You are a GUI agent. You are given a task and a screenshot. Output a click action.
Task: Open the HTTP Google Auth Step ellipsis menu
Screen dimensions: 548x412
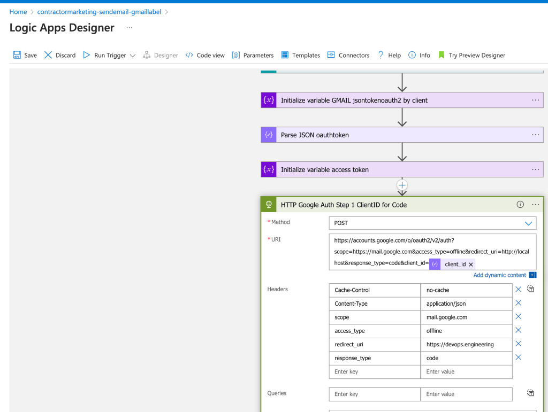[535, 205]
